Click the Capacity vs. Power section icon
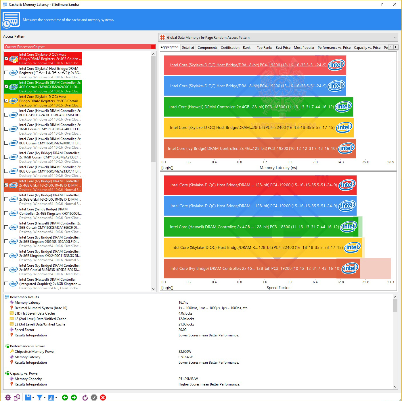402x401 pixels. click(7, 373)
